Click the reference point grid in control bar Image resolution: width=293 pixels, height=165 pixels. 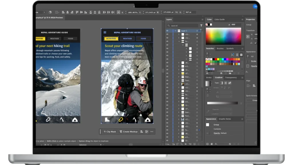coord(118,12)
